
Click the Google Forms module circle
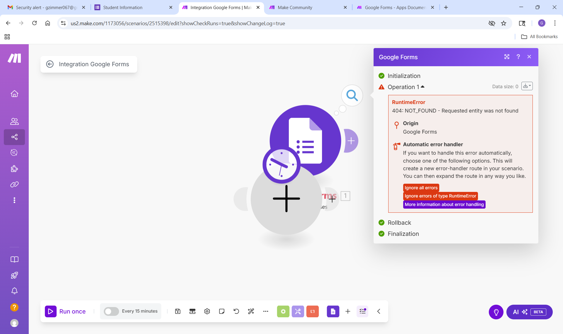pyautogui.click(x=305, y=141)
